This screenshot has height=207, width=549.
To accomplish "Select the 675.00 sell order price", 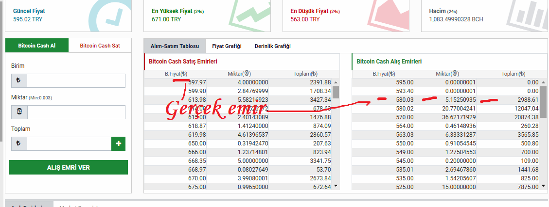I will [197, 187].
